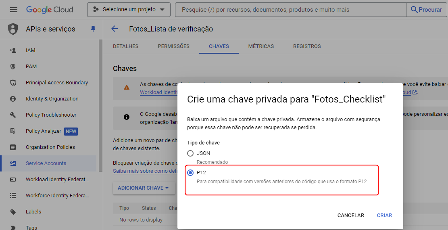The image size is (448, 230).
Task: Click the PAM shield icon
Action: point(13,66)
